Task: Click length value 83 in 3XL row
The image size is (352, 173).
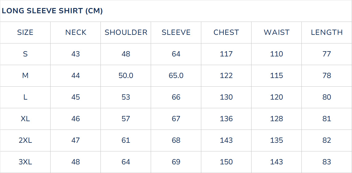Action: [327, 162]
